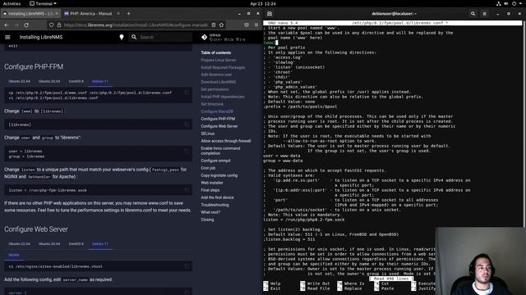
Task: Open terminal hamburger menu
Action: click(484, 14)
